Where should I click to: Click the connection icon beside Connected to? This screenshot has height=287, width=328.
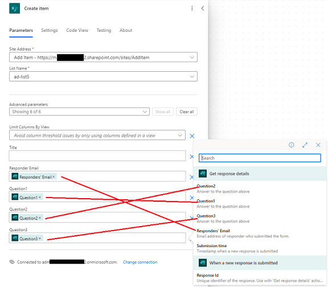coord(12,262)
